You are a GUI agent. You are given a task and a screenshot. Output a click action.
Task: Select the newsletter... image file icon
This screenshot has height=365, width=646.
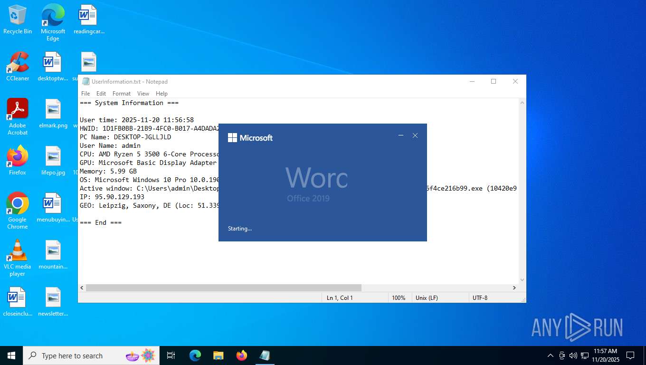point(53,302)
